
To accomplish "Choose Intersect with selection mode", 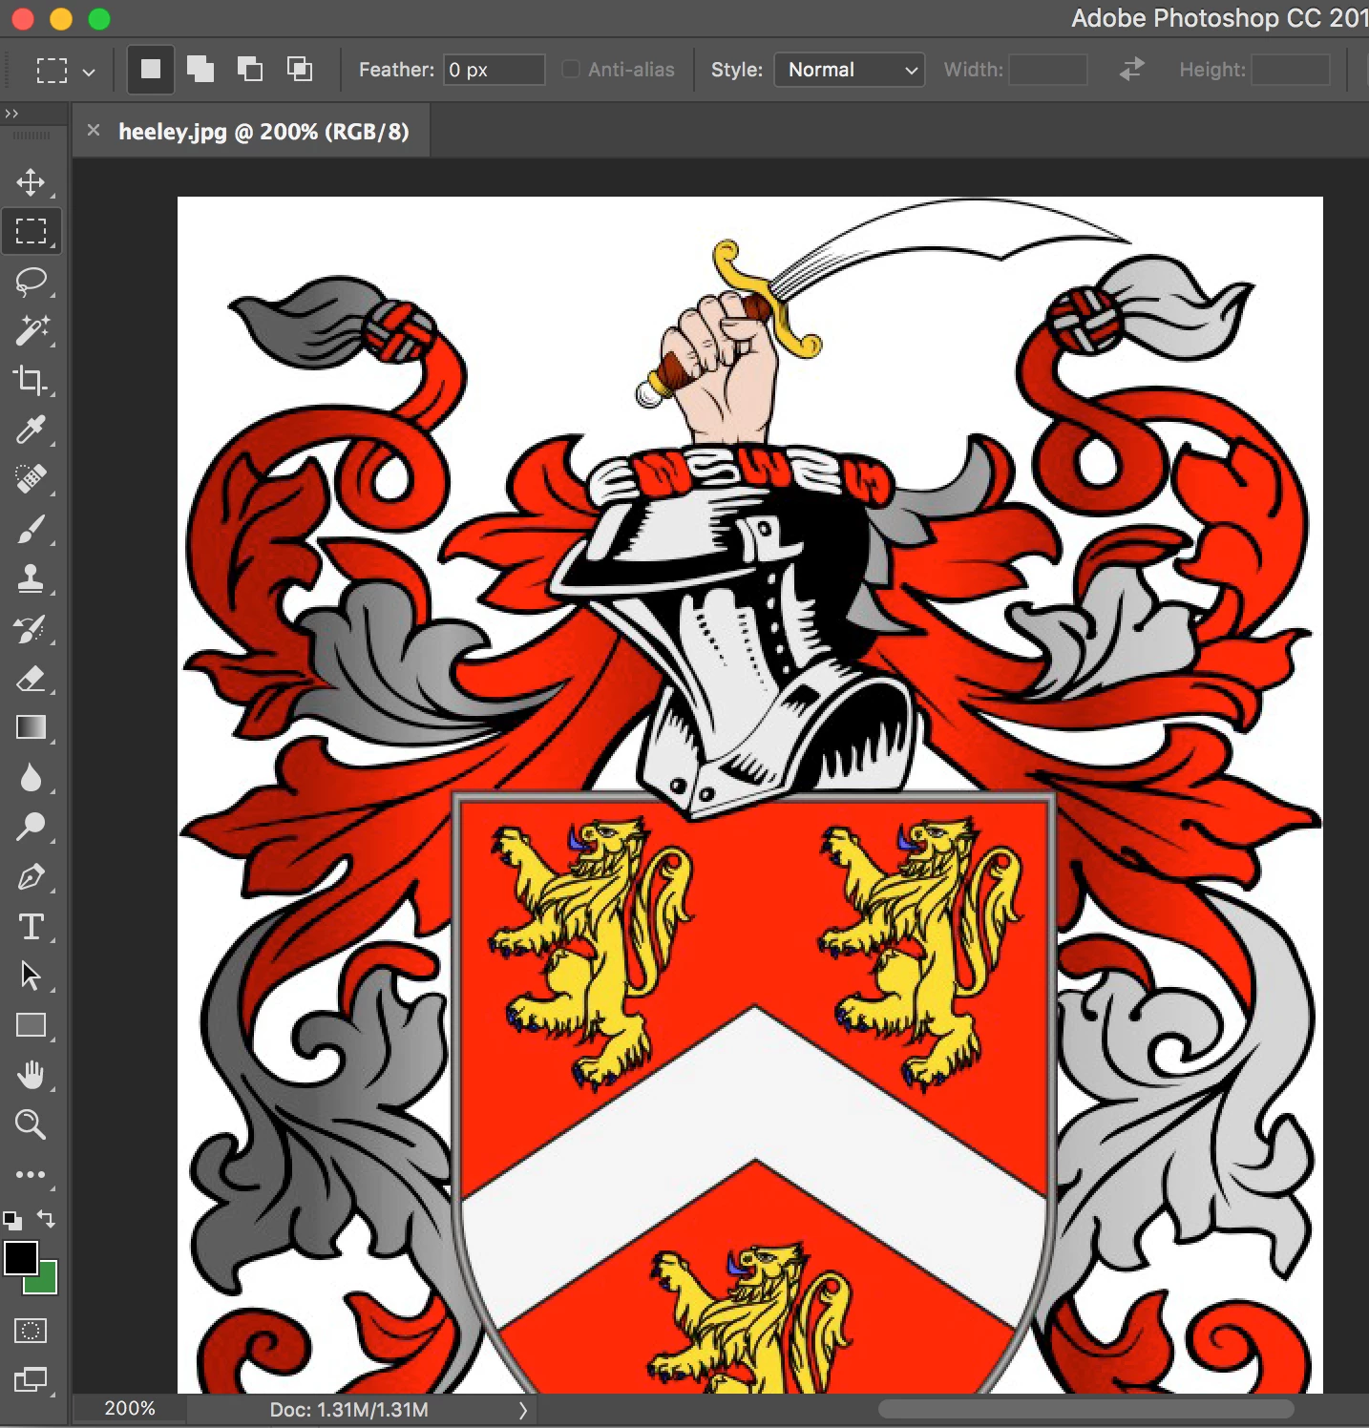I will pyautogui.click(x=300, y=69).
